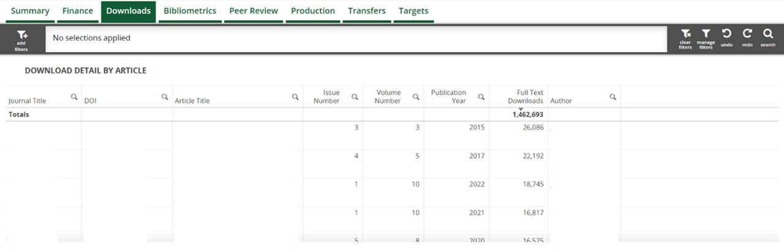The width and height of the screenshot is (784, 252).
Task: Select publication year 2015 cell
Action: tap(477, 128)
